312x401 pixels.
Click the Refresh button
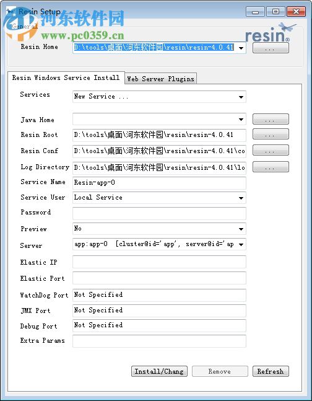coord(271,371)
